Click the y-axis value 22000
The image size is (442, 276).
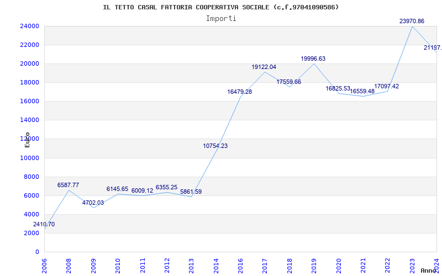coord(29,45)
